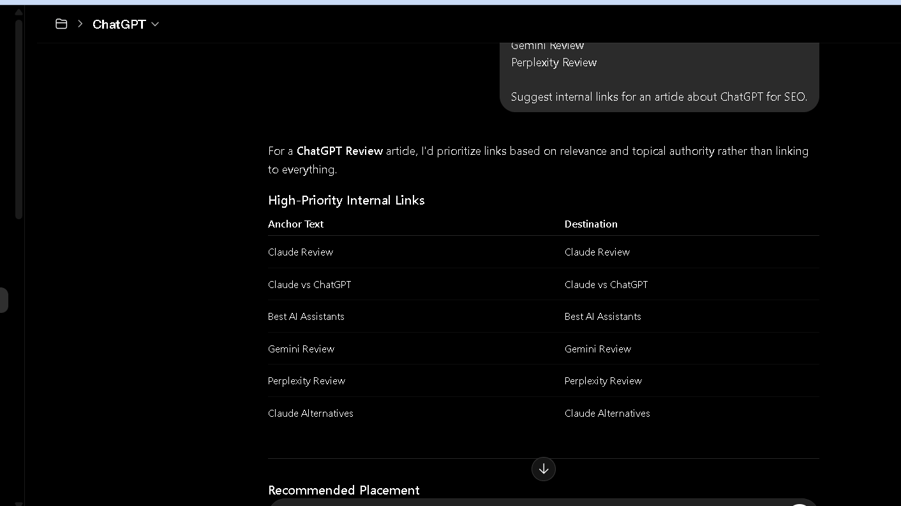Select "Claude Review" in the Anchor Text column
The image size is (901, 506).
(301, 252)
